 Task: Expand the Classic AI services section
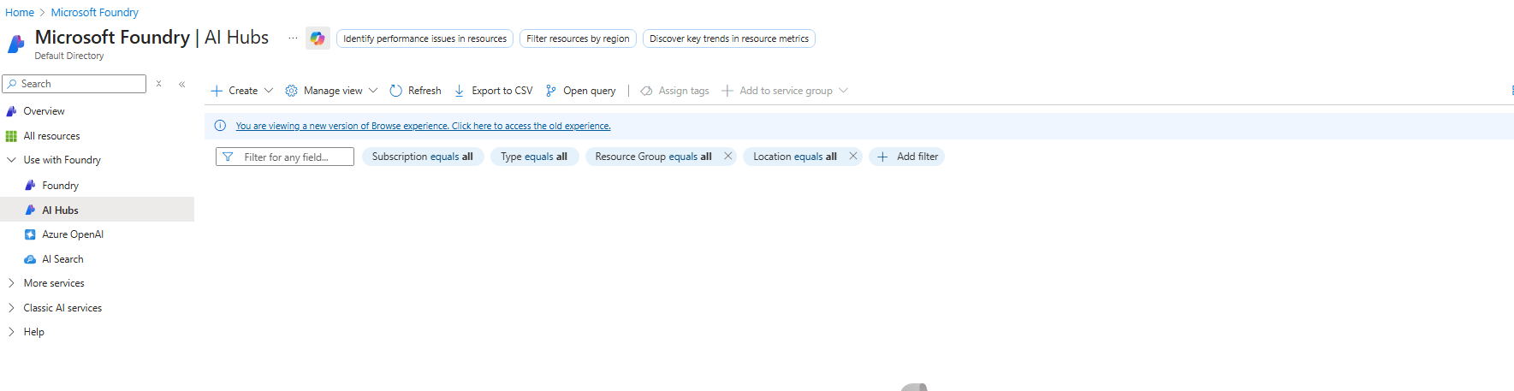11,308
